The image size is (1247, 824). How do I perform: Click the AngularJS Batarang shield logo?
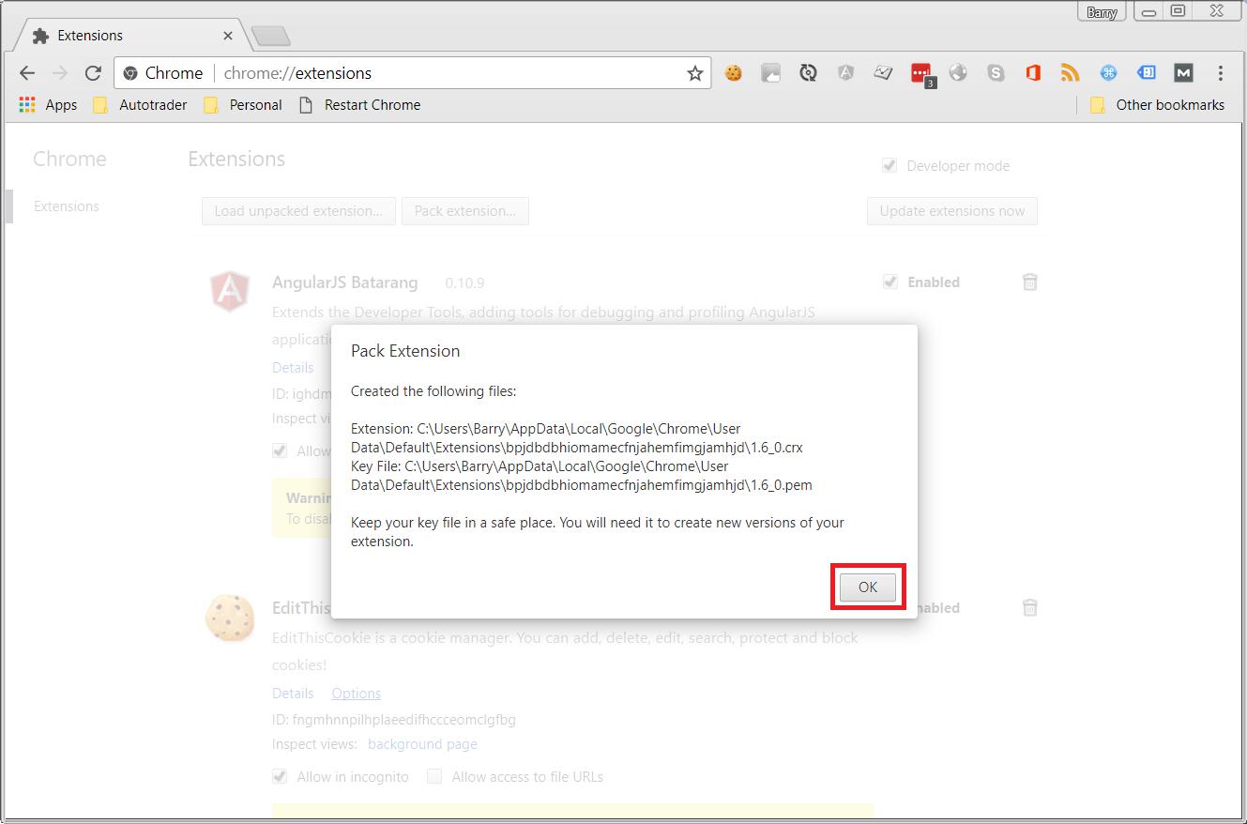(x=230, y=291)
